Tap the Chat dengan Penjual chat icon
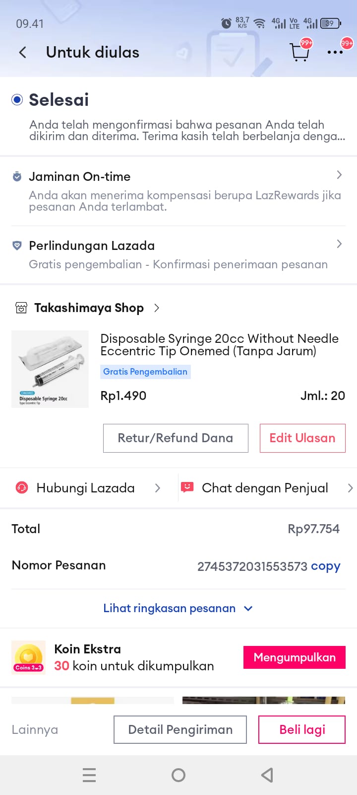Screen dimensions: 357x795 coord(187,488)
